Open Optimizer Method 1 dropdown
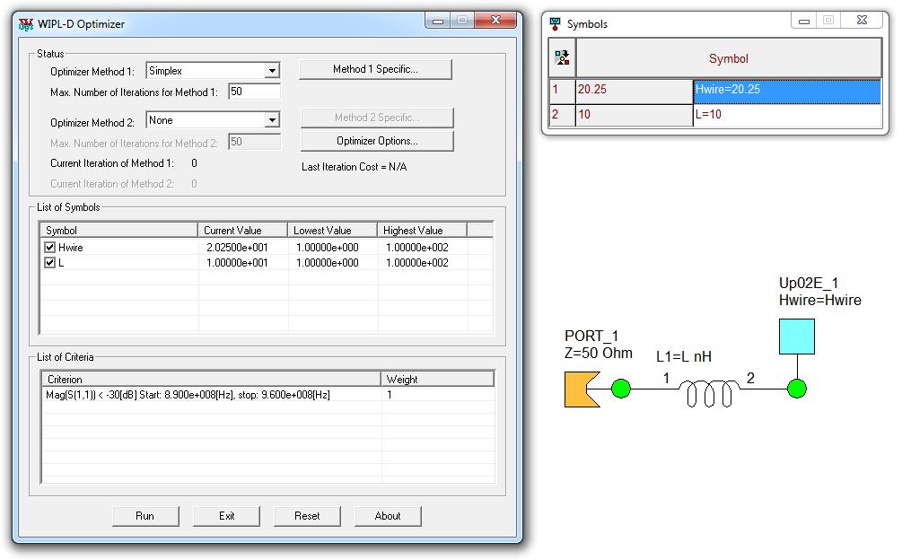 pyautogui.click(x=272, y=71)
